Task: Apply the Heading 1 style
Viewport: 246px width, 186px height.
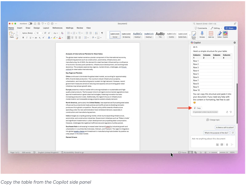Action: (x=137, y=35)
